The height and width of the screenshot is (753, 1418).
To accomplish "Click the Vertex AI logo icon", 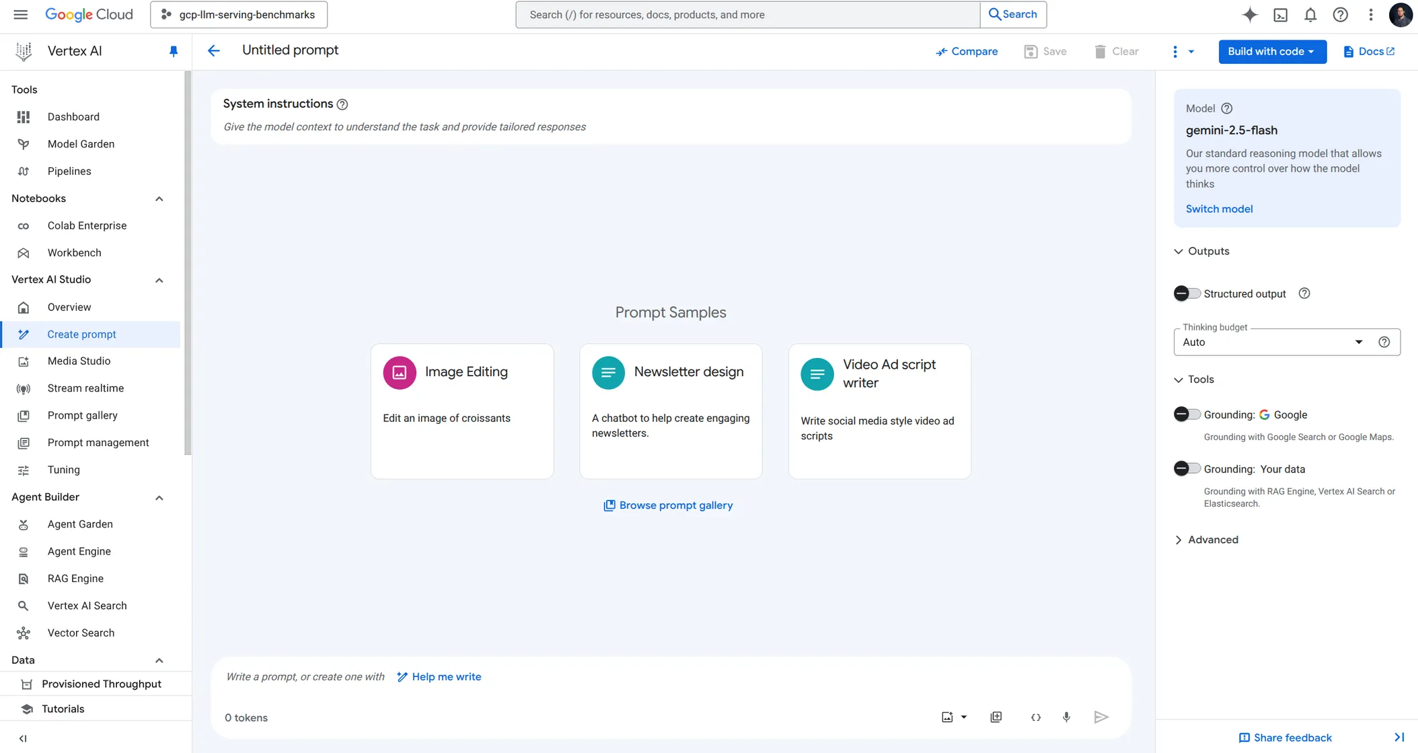I will click(x=24, y=51).
